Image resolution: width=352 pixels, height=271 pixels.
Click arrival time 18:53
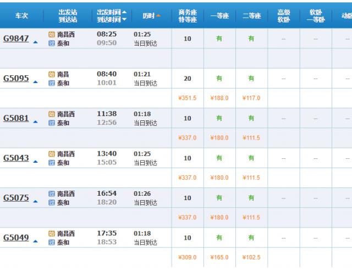(x=107, y=242)
